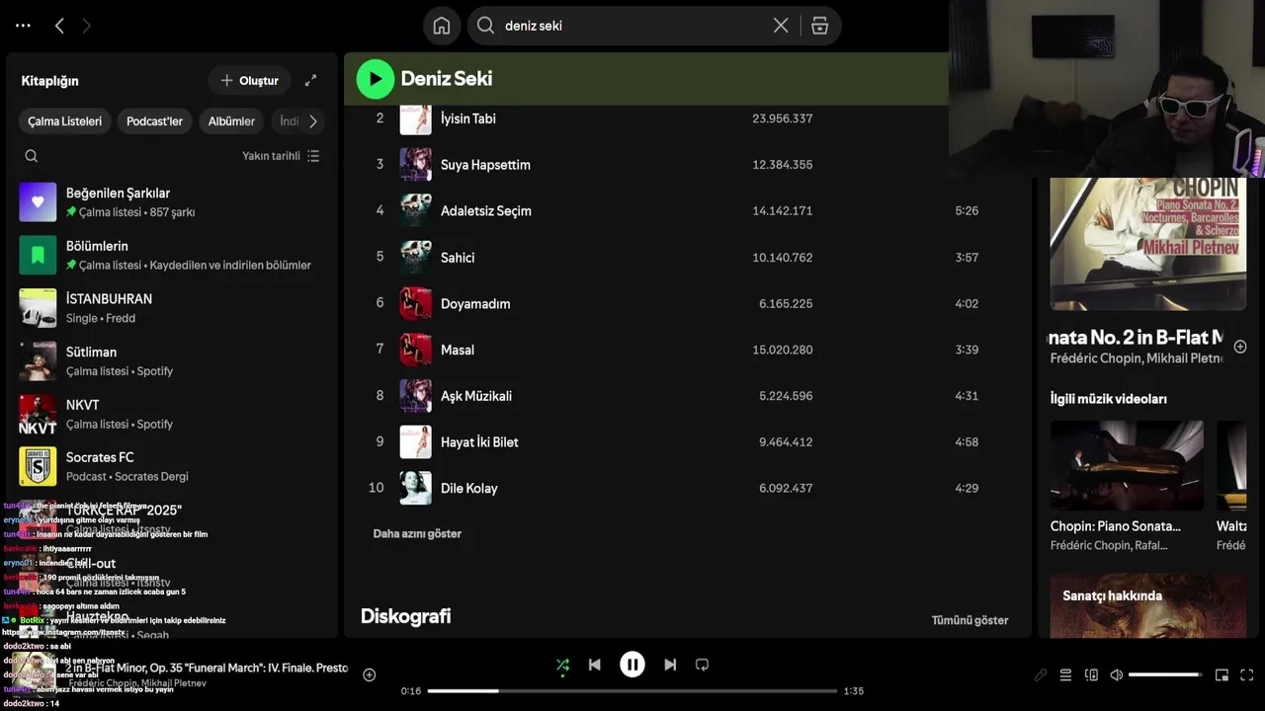Open the Diskografi heading
The image size is (1265, 711).
tap(405, 616)
